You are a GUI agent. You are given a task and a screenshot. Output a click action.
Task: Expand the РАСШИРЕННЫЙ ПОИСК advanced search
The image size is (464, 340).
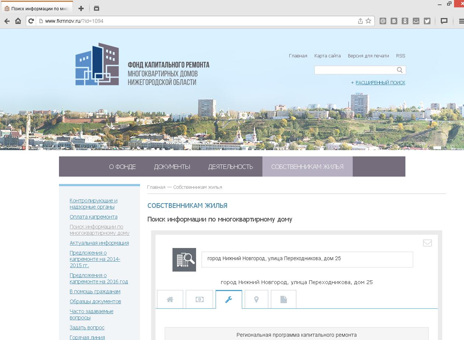point(380,83)
